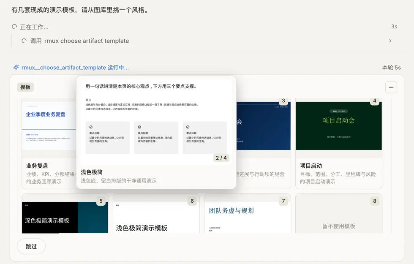Screen dimensions: 414x264
Task: Click the first 要点标题 box in preview
Action: tap(107, 138)
